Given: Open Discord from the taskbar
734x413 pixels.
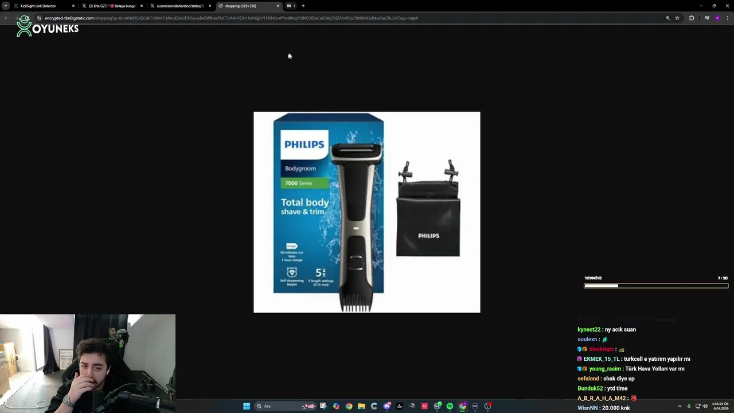Looking at the screenshot, I should (x=387, y=406).
